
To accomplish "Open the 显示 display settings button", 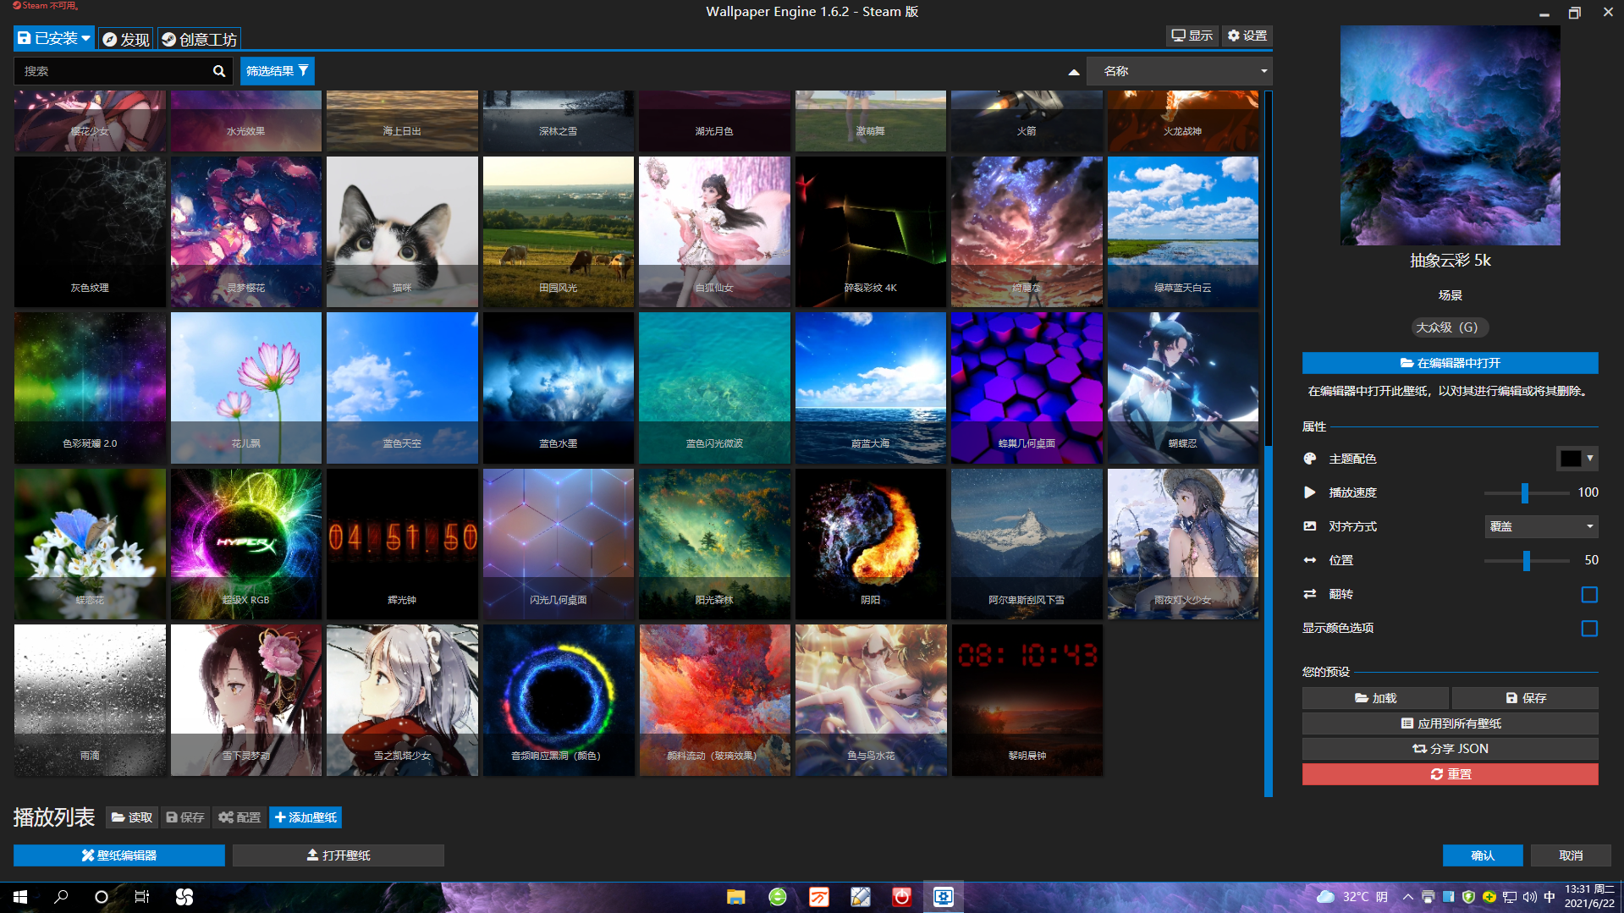I will pos(1192,36).
